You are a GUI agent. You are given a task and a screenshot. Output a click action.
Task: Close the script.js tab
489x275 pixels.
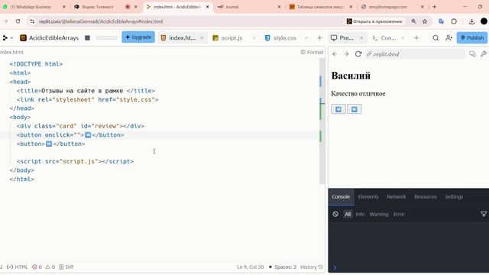(x=254, y=37)
